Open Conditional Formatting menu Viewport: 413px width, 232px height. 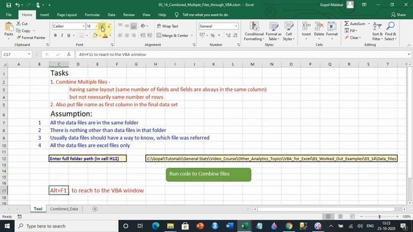coord(254,32)
